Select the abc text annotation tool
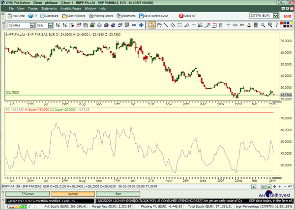295x210 pixels. point(242,25)
